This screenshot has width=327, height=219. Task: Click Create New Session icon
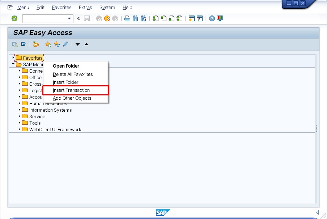[x=191, y=18]
